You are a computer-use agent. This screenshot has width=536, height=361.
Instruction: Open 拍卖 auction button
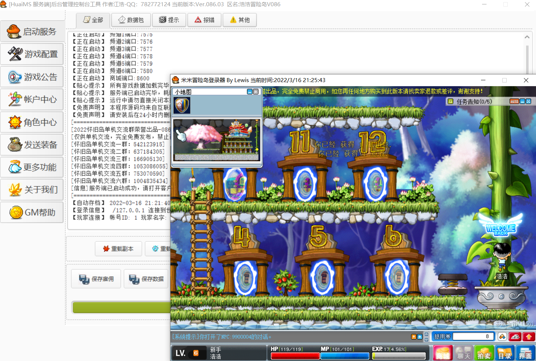coord(484,353)
